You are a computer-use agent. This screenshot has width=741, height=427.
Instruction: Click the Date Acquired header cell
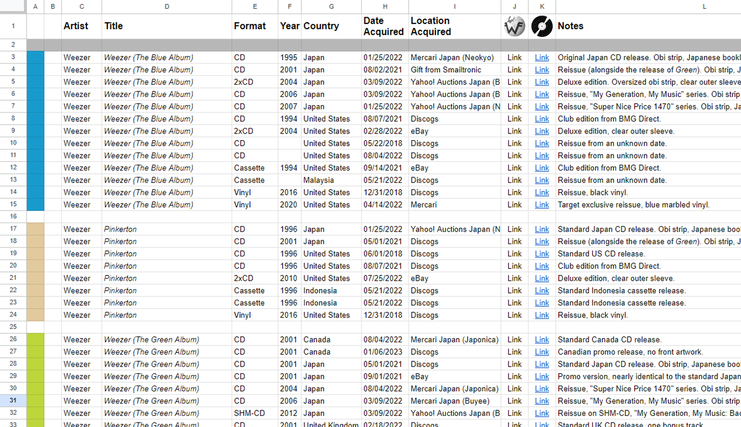coord(385,26)
